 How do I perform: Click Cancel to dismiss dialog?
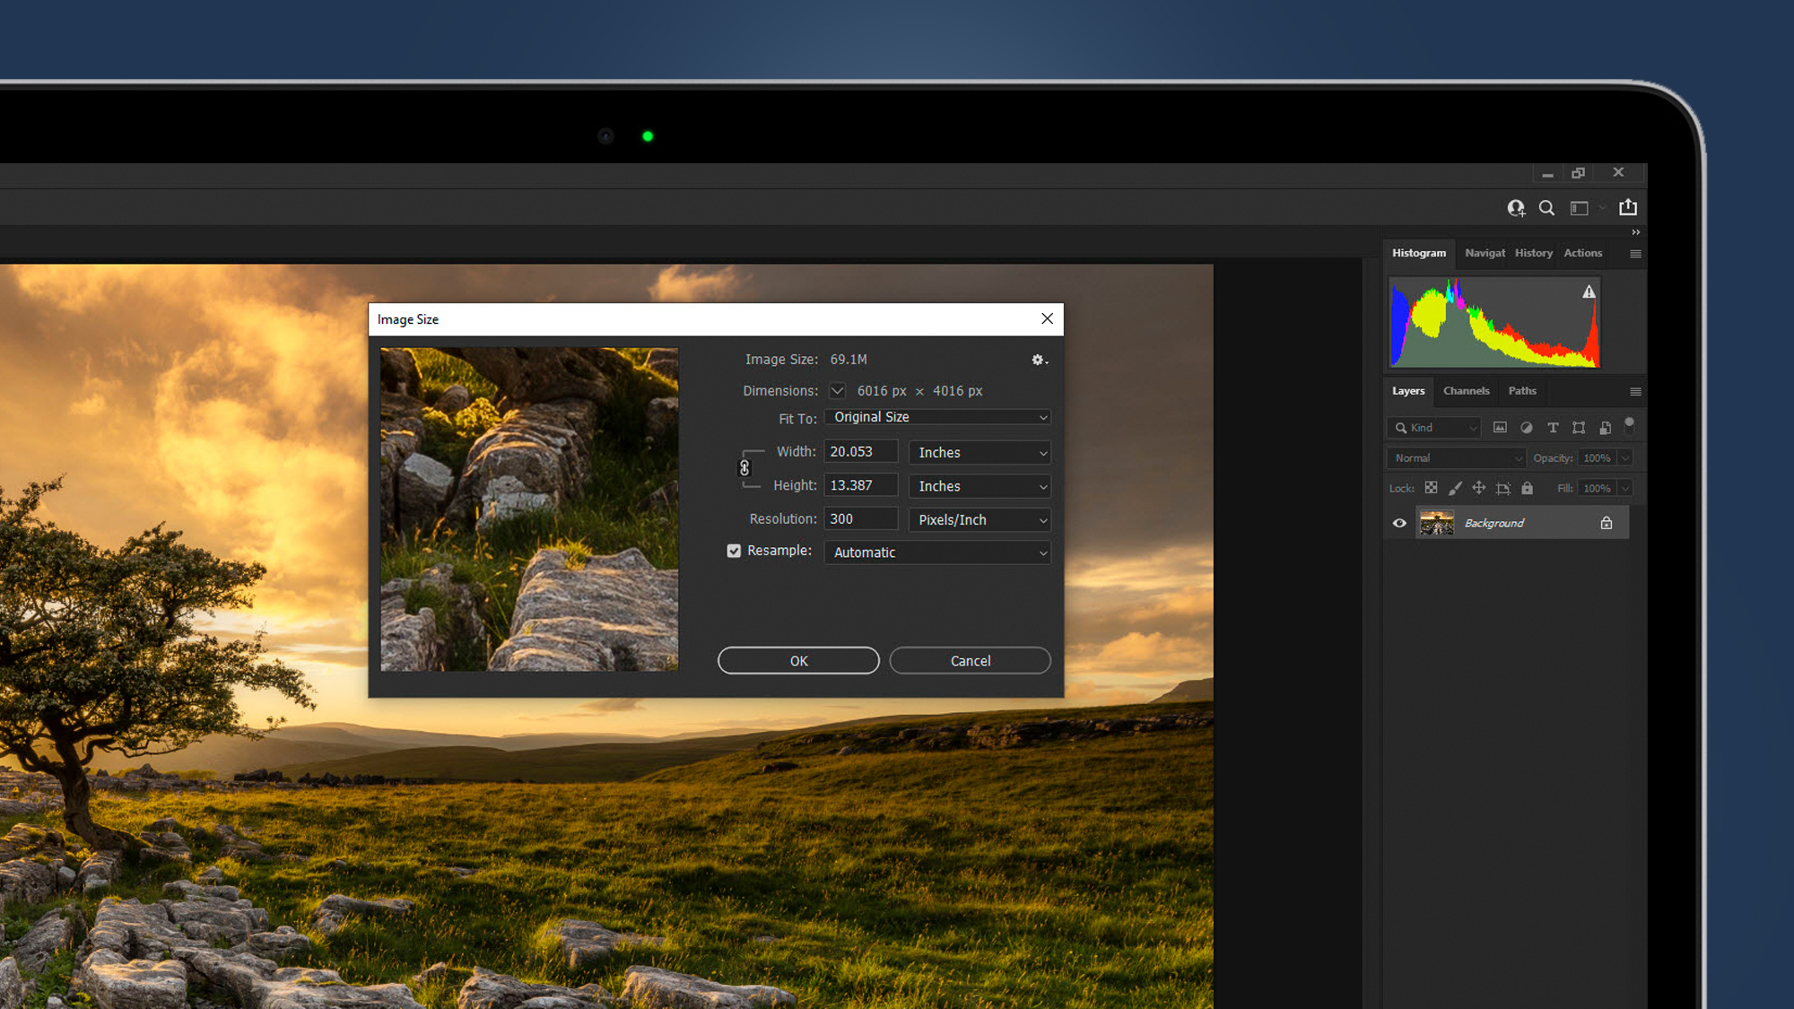click(x=970, y=660)
